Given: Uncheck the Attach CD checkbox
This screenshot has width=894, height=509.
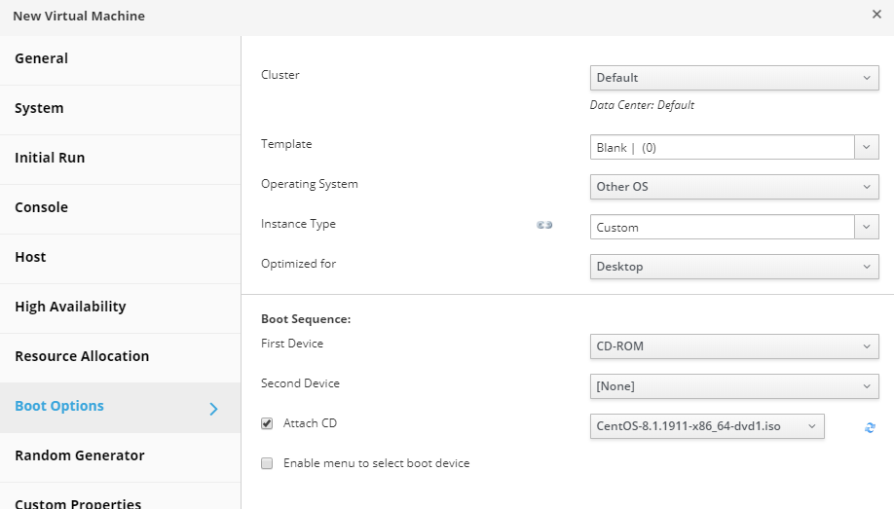Looking at the screenshot, I should pyautogui.click(x=267, y=423).
